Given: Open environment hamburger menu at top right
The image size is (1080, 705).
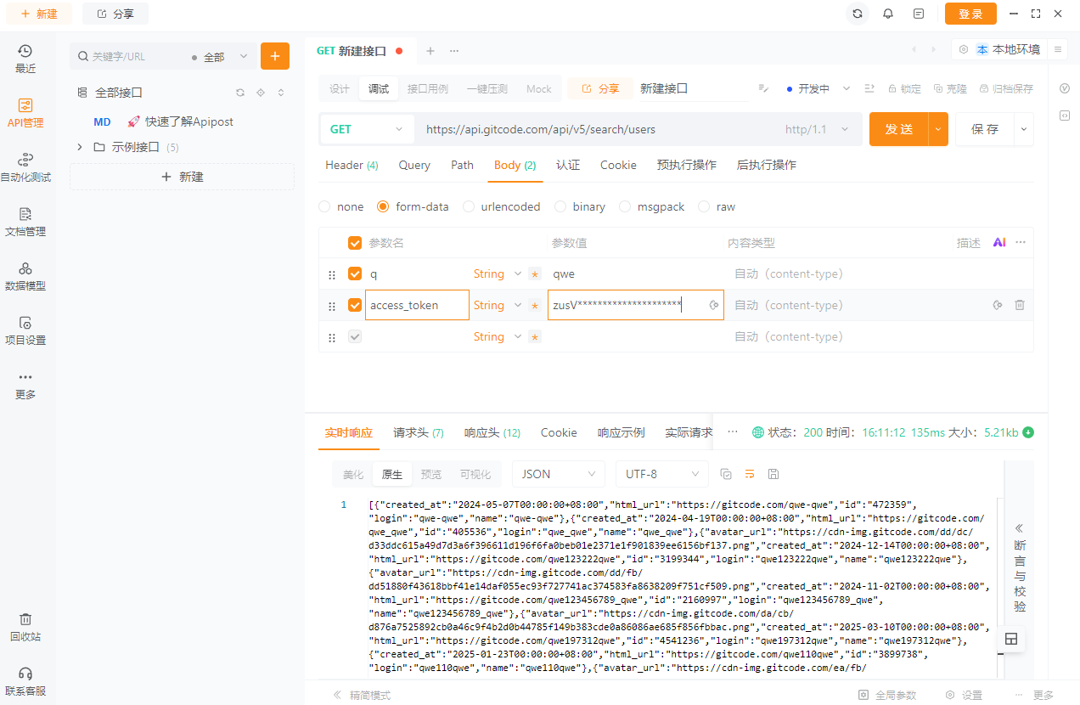Looking at the screenshot, I should (1058, 49).
